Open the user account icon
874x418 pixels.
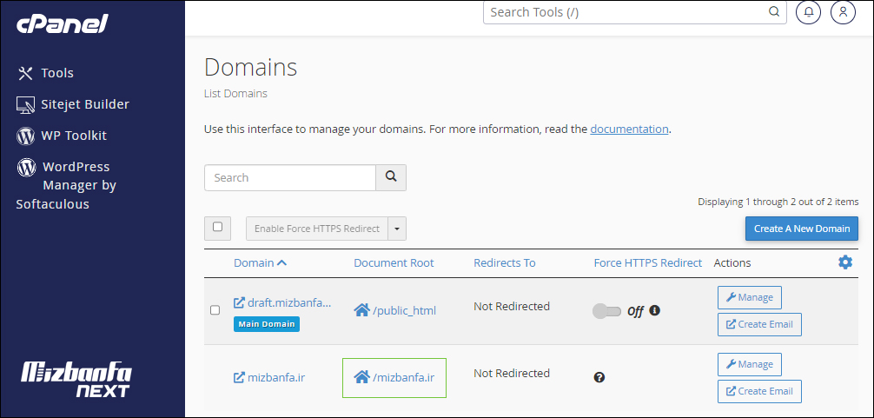(x=843, y=11)
